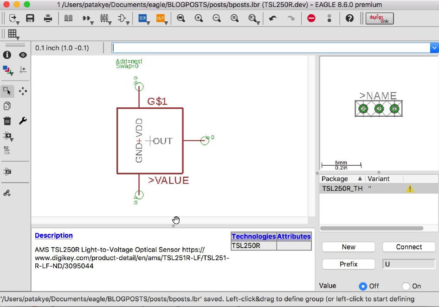Click the Connect button

tap(409, 247)
